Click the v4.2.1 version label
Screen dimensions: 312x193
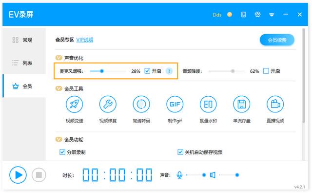(x=299, y=187)
